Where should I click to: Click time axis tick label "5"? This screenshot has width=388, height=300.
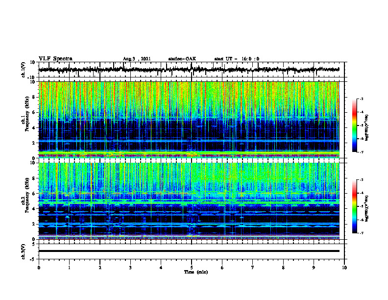point(192,268)
